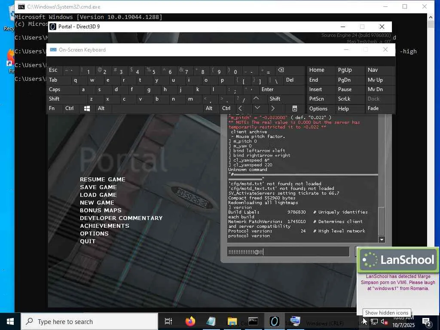
Task: Open the notification center icon
Action: 427,322
